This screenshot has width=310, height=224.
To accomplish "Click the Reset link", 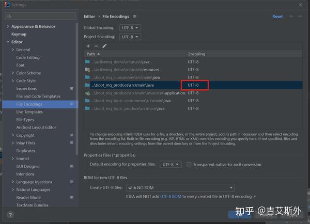I will tap(277, 17).
